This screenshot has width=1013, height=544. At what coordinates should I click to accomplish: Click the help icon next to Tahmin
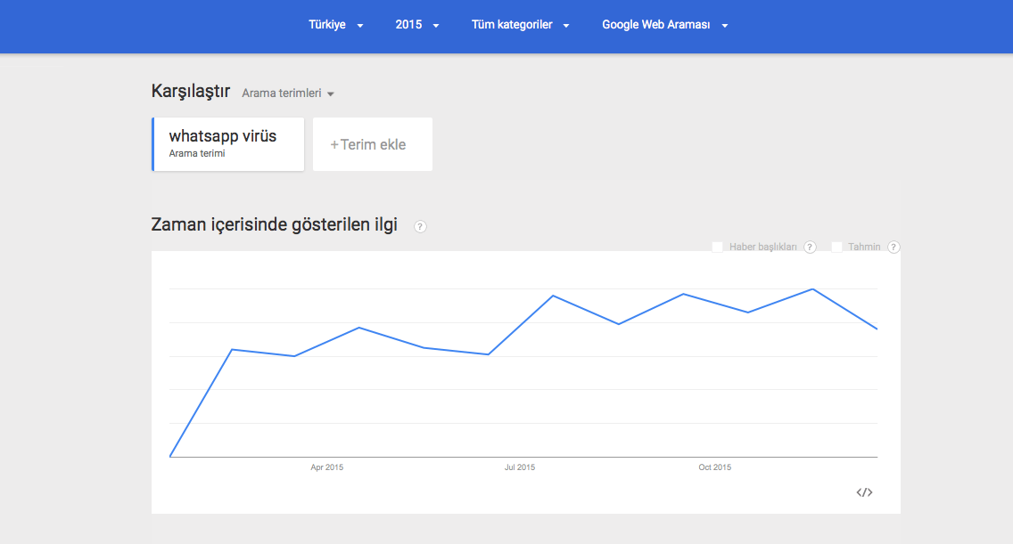click(894, 247)
